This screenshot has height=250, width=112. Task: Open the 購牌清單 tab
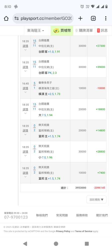[x=84, y=30]
